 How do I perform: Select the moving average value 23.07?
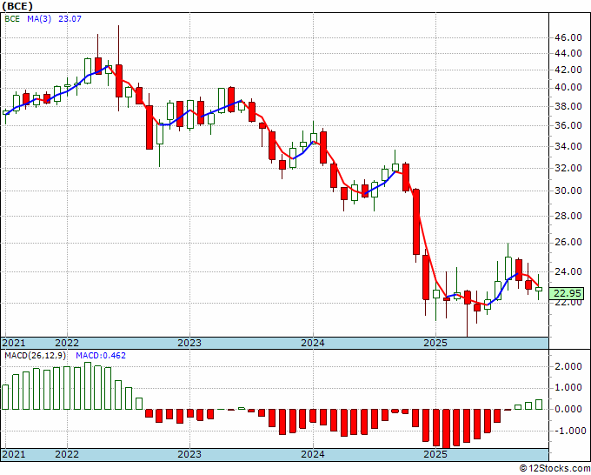(70, 19)
